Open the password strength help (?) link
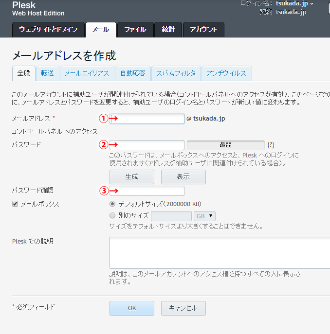 pyautogui.click(x=271, y=145)
